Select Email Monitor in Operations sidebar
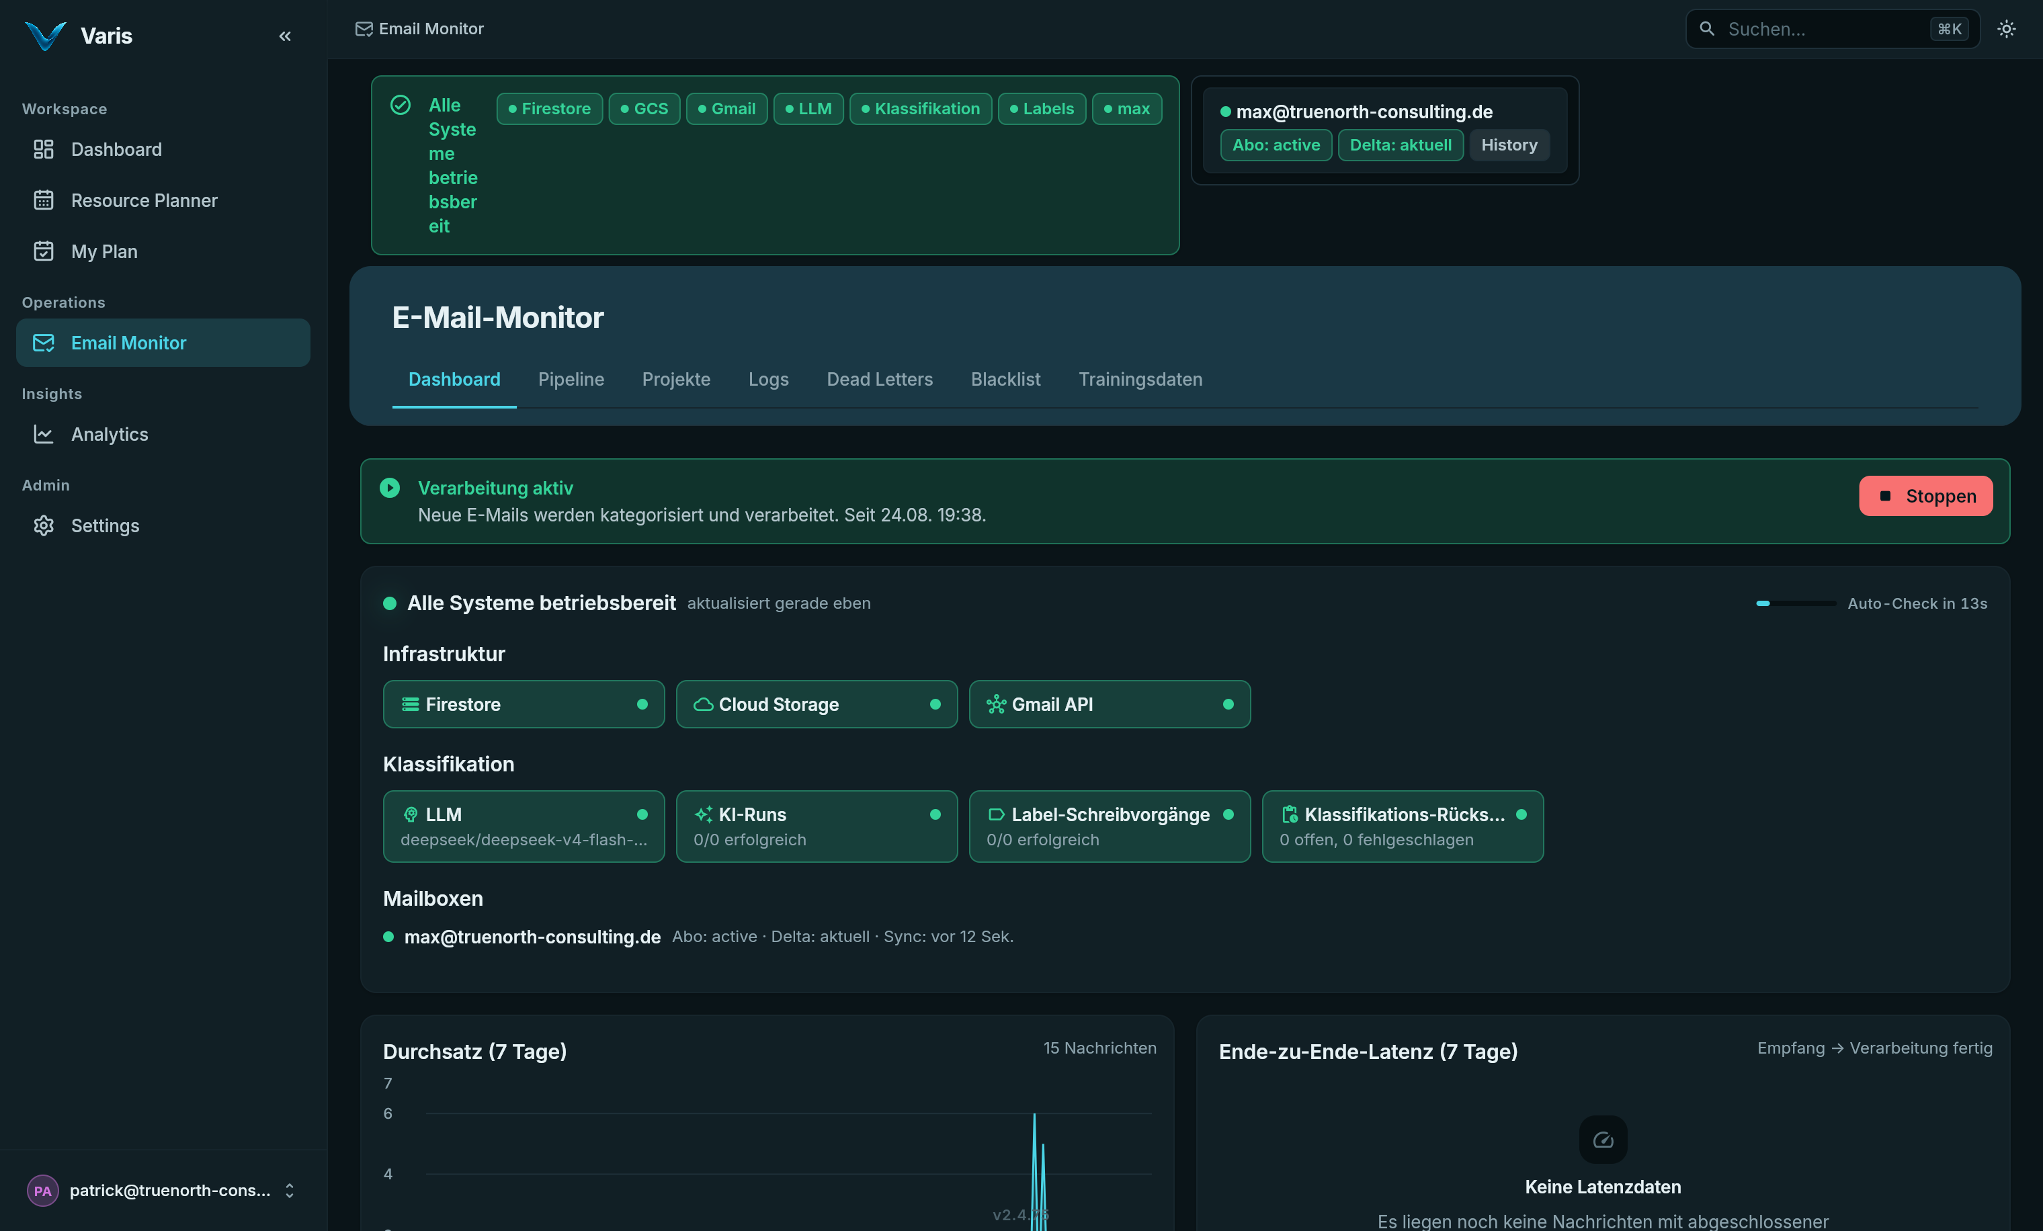This screenshot has height=1231, width=2043. (x=163, y=343)
